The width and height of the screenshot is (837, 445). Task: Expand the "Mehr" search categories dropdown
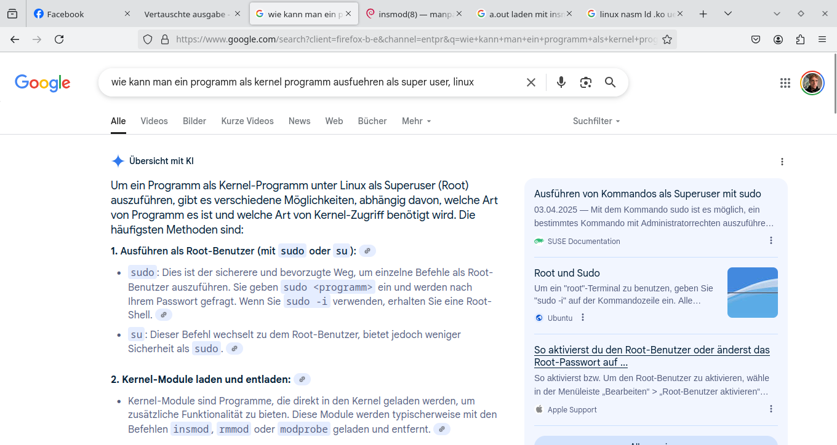point(416,121)
